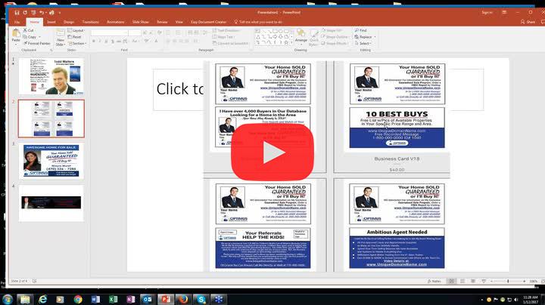Switch to the Insert ribbon tab
The width and height of the screenshot is (545, 305).
(51, 22)
